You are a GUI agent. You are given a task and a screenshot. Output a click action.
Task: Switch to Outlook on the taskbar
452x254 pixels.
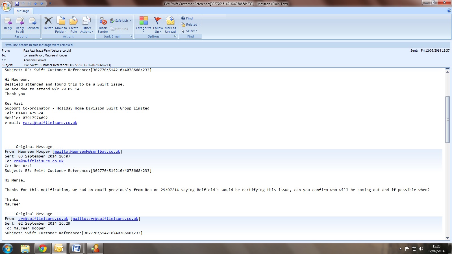[59, 249]
